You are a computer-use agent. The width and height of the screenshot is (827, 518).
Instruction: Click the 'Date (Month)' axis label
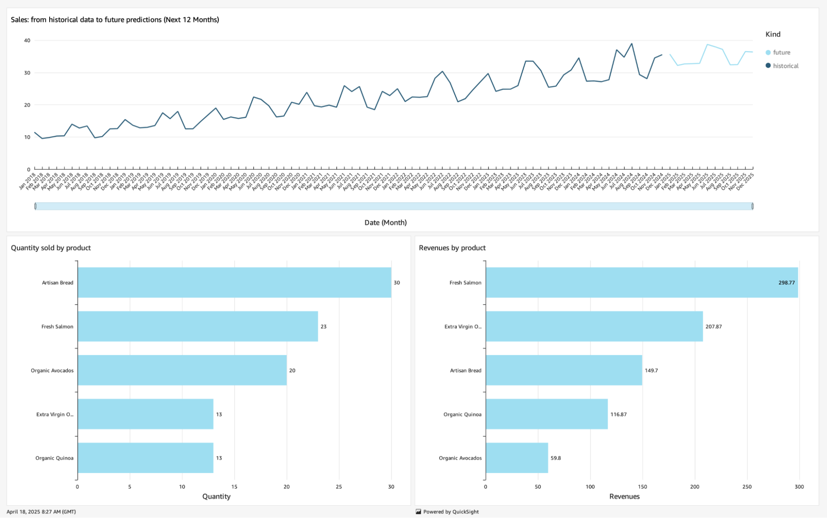[385, 222]
